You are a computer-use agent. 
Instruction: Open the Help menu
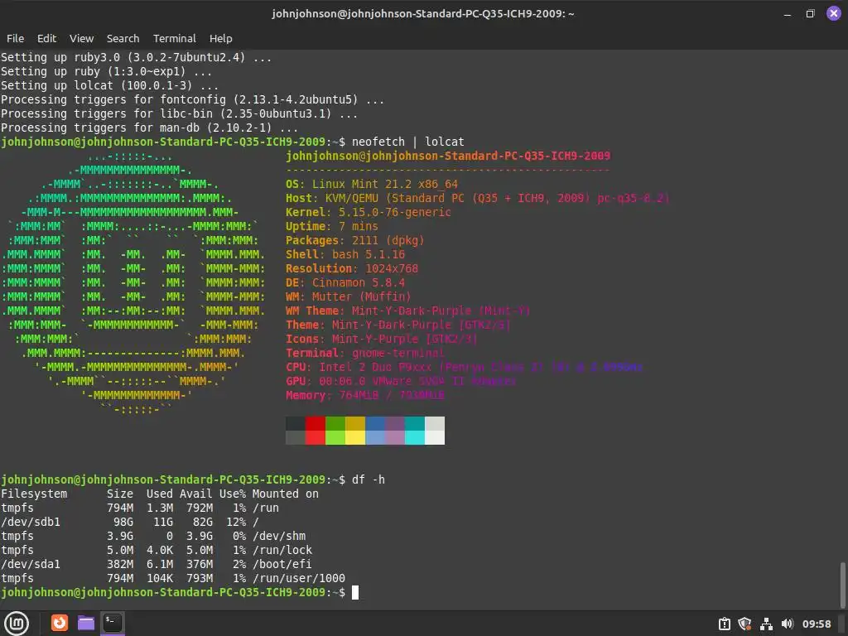220,38
